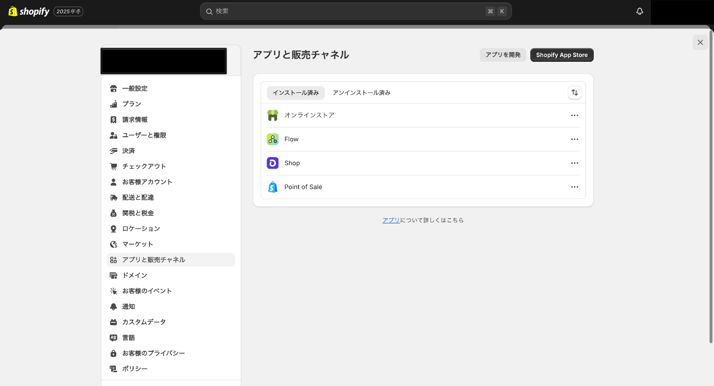Open ユーザーと権限 settings label
This screenshot has width=714, height=386.
144,135
